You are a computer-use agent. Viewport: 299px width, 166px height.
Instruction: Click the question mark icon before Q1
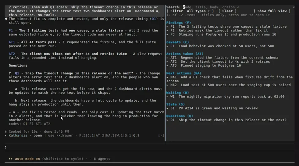click(10, 73)
